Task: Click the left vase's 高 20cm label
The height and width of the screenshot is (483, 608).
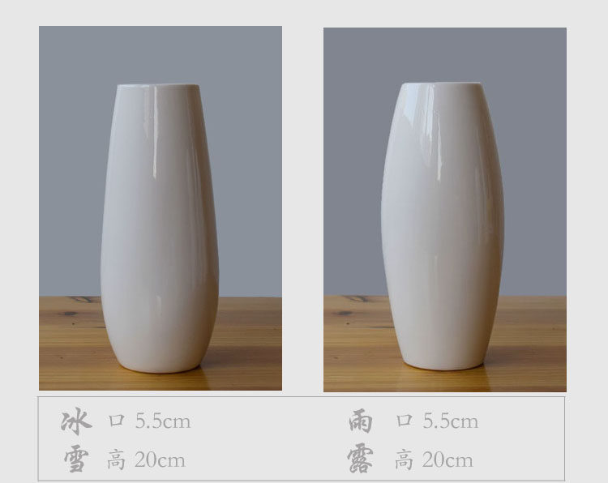Action: pos(146,459)
